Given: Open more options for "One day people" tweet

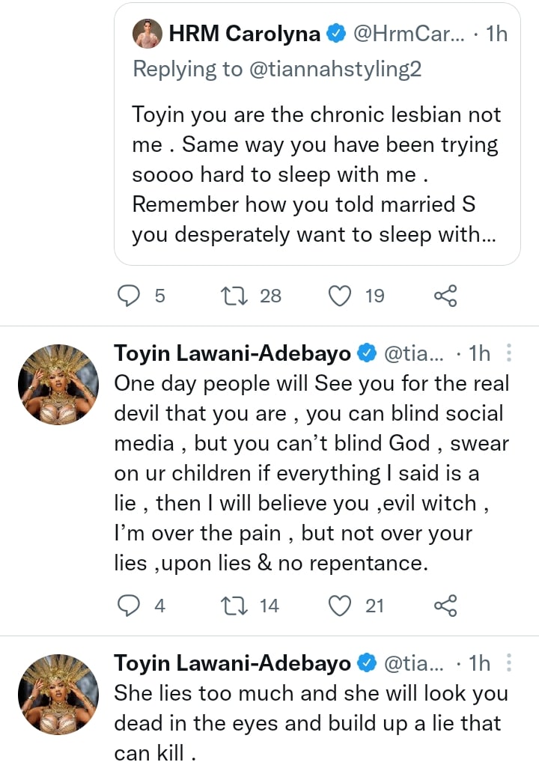Looking at the screenshot, I should [509, 353].
